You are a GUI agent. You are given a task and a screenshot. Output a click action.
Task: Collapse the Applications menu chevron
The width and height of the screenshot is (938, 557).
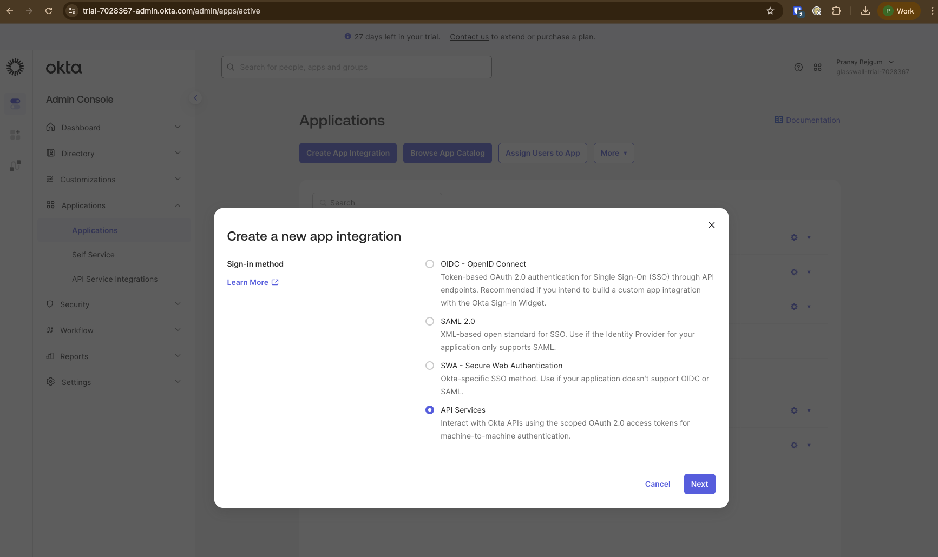pos(178,205)
